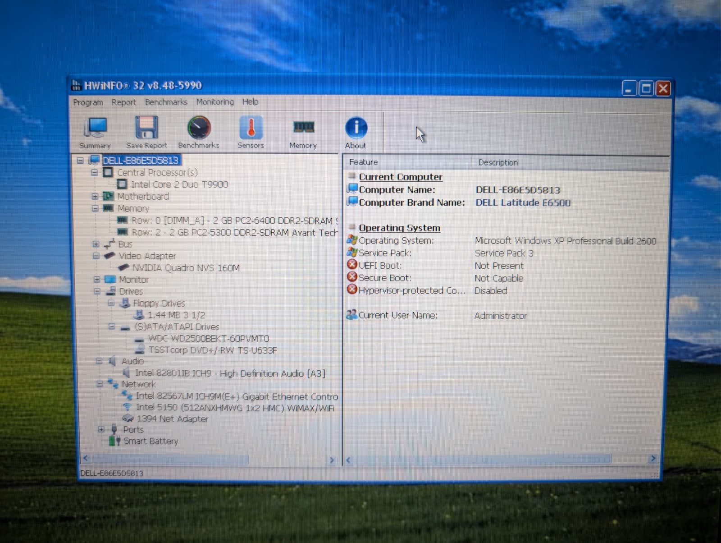
Task: Collapse the Audio tree node
Action: (x=99, y=361)
